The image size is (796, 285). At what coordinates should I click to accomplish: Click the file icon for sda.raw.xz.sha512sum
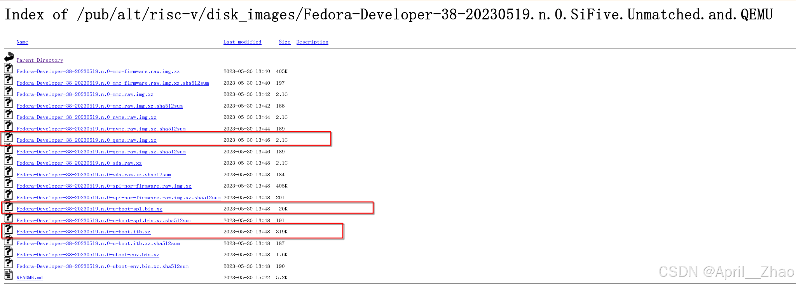click(x=9, y=172)
